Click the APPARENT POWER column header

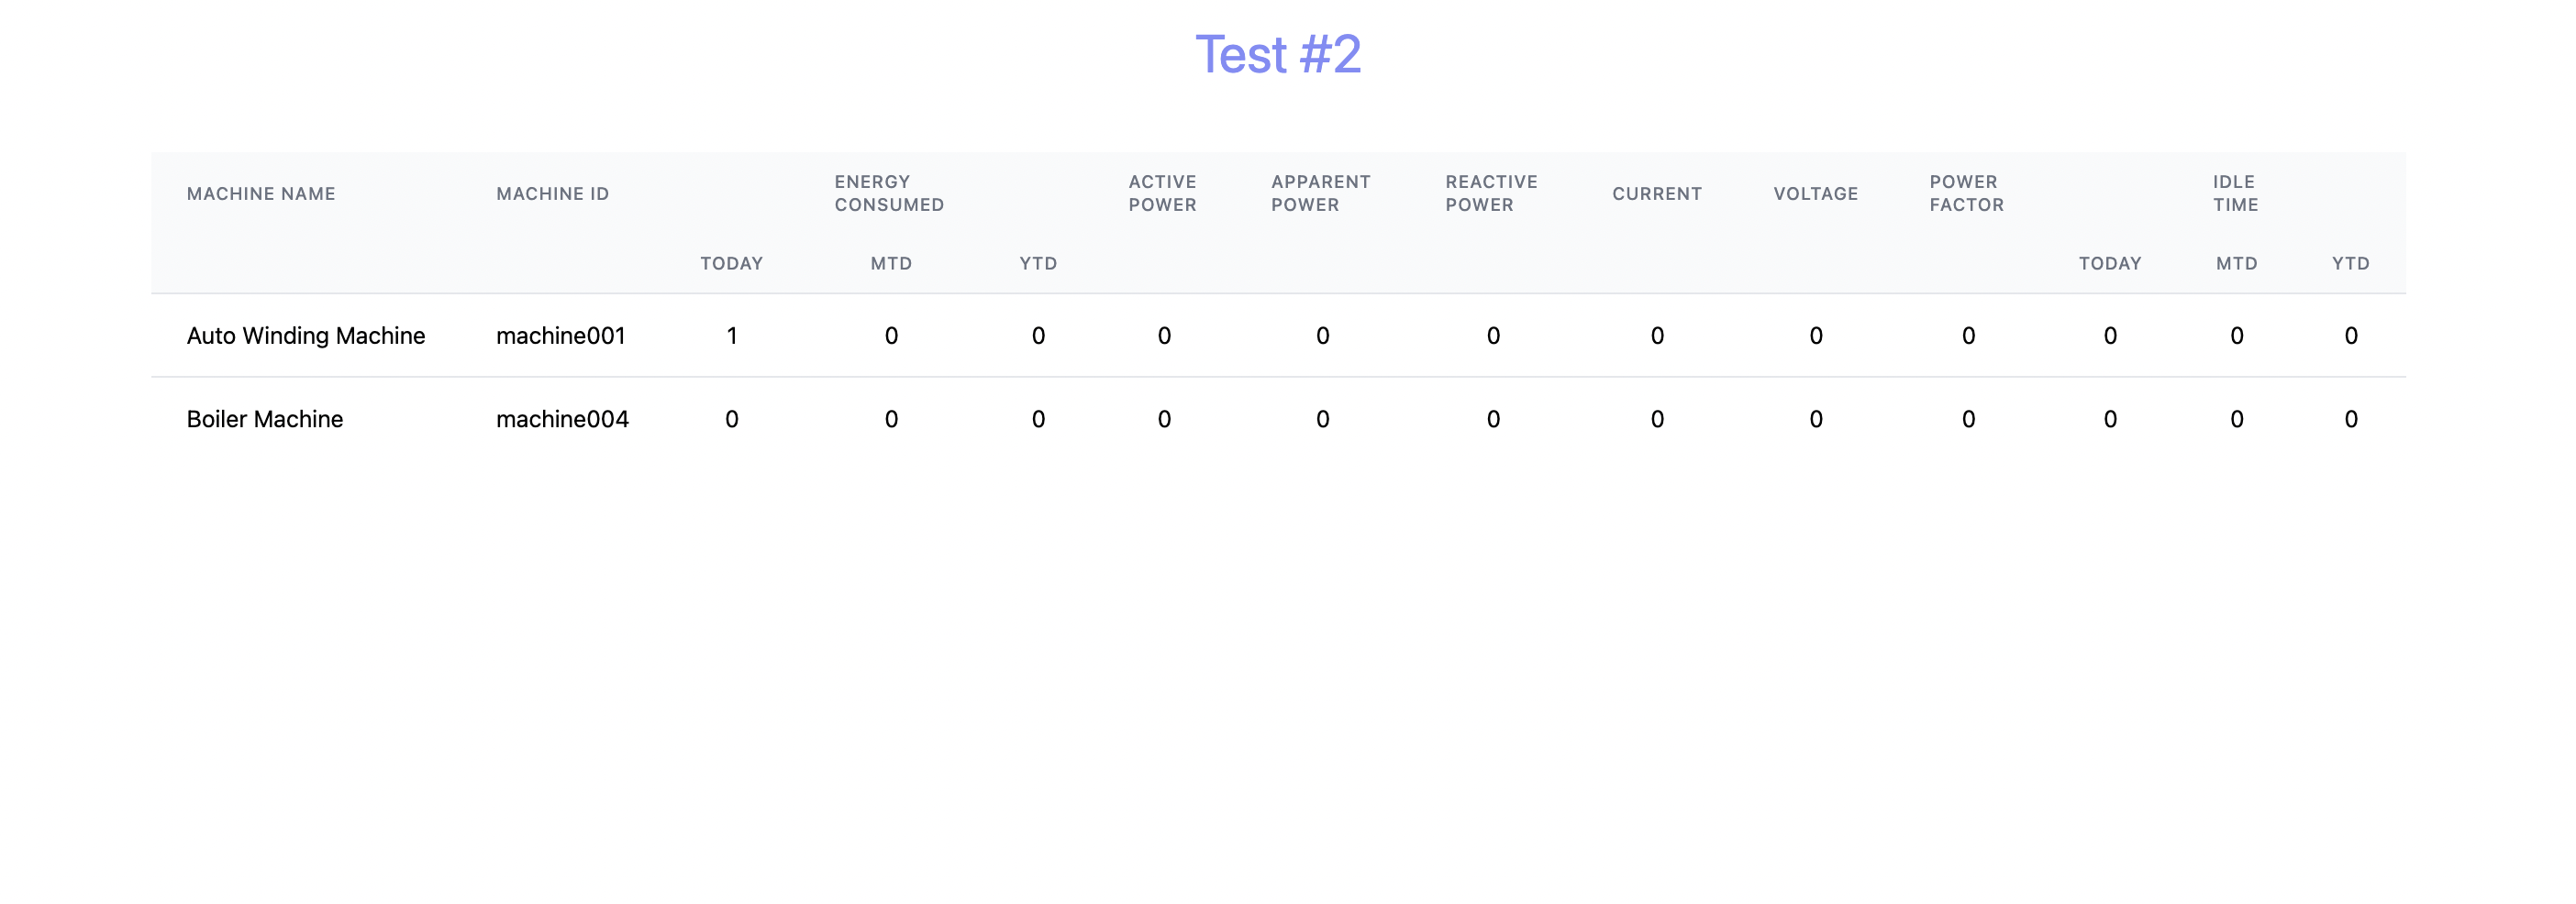[x=1320, y=193]
